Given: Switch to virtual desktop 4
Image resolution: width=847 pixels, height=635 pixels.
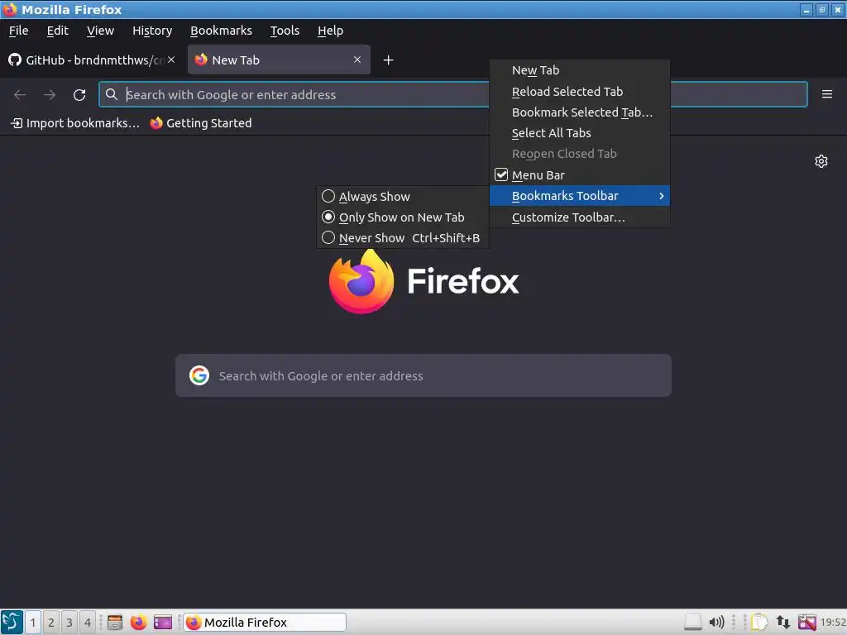Looking at the screenshot, I should pos(87,622).
